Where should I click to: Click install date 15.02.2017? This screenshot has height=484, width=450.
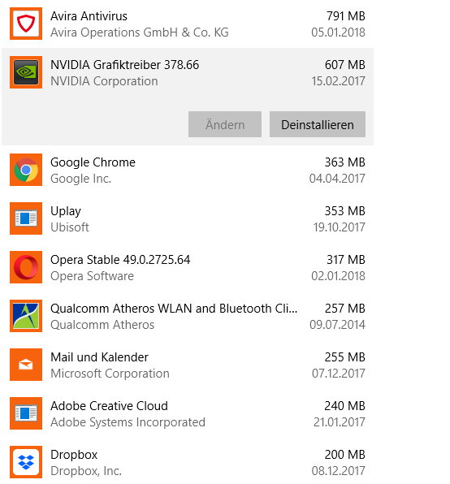338,81
